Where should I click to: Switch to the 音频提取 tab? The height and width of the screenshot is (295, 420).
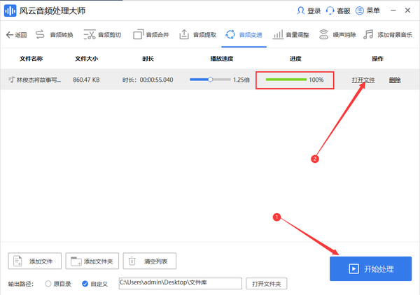(197, 35)
